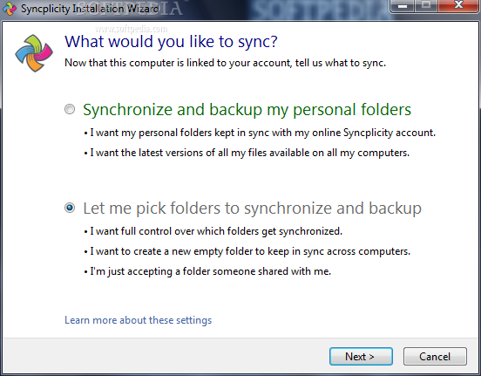Click the large Syncplicity pinwheel logo
The image size is (481, 376).
pyautogui.click(x=34, y=53)
